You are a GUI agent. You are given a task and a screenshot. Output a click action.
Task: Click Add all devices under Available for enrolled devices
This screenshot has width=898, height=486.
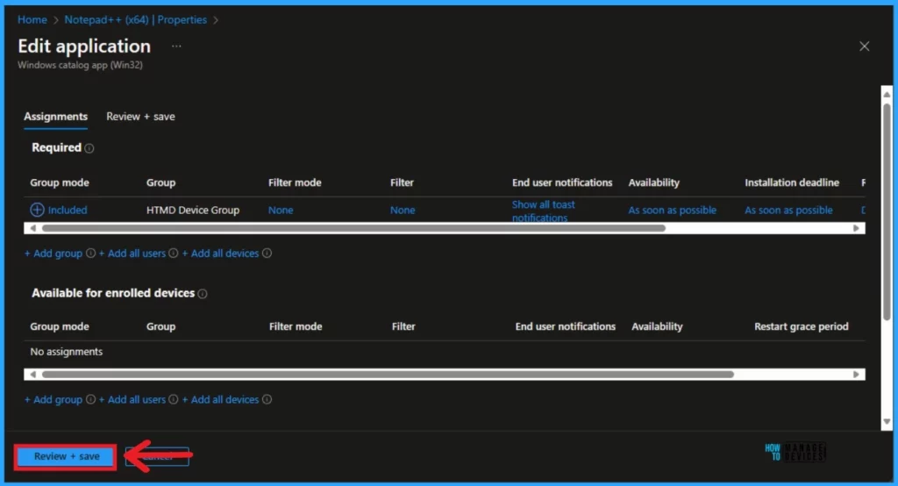[220, 399]
